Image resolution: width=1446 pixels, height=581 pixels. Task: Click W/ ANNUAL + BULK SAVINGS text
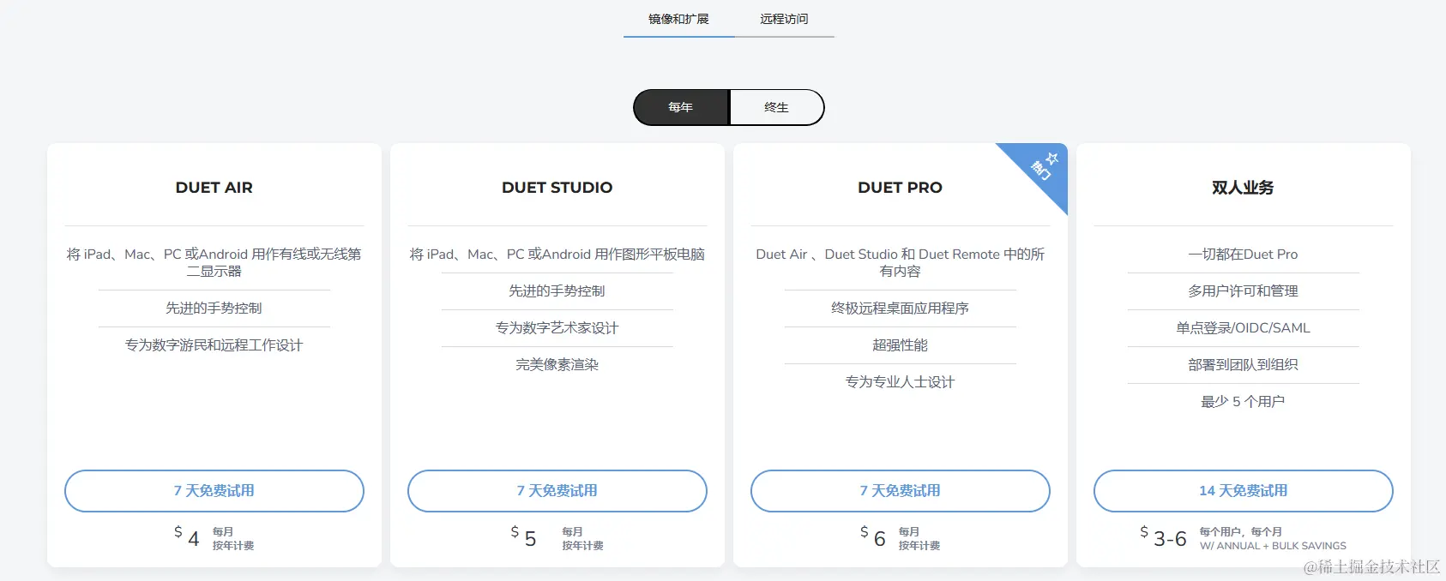[x=1273, y=546]
